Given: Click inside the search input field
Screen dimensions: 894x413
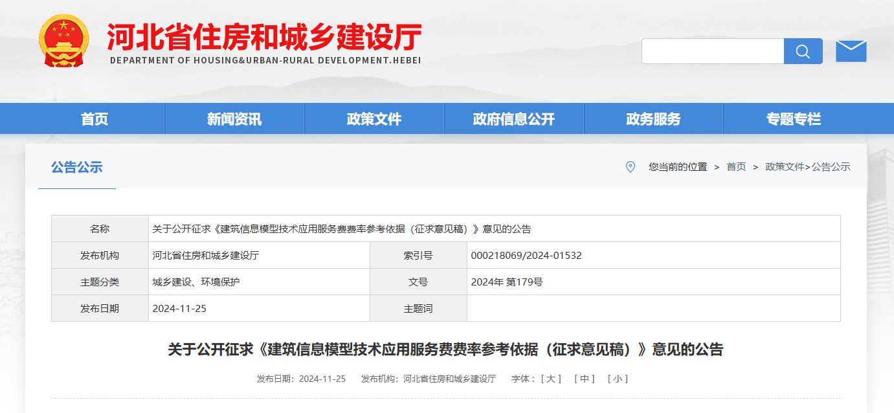Looking at the screenshot, I should click(x=713, y=51).
